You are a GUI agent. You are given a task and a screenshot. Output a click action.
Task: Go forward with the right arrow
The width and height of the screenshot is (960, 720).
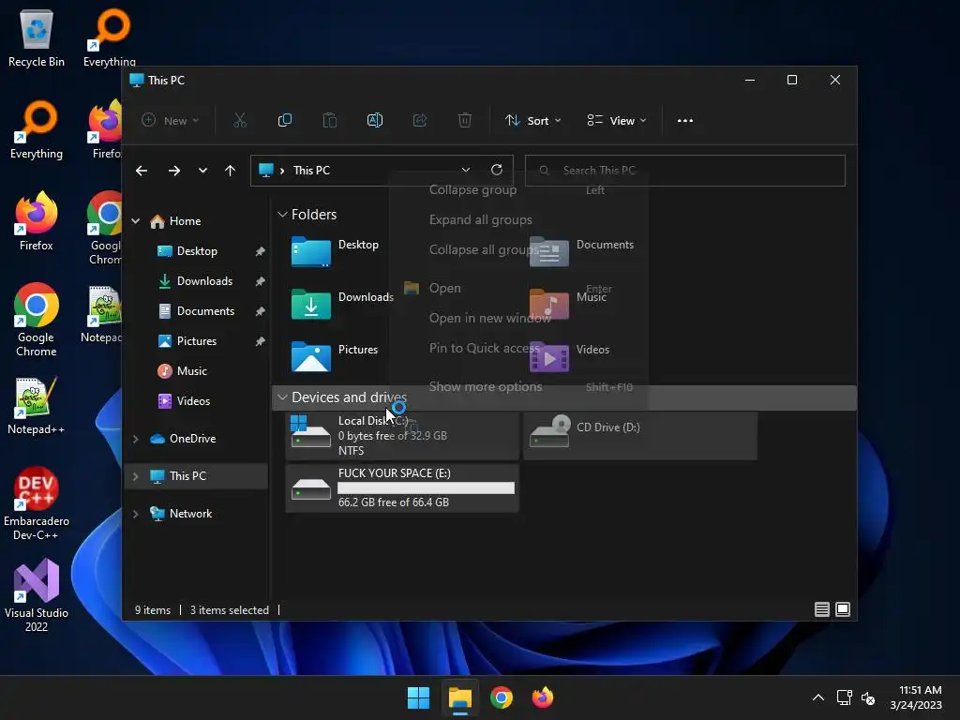click(173, 171)
